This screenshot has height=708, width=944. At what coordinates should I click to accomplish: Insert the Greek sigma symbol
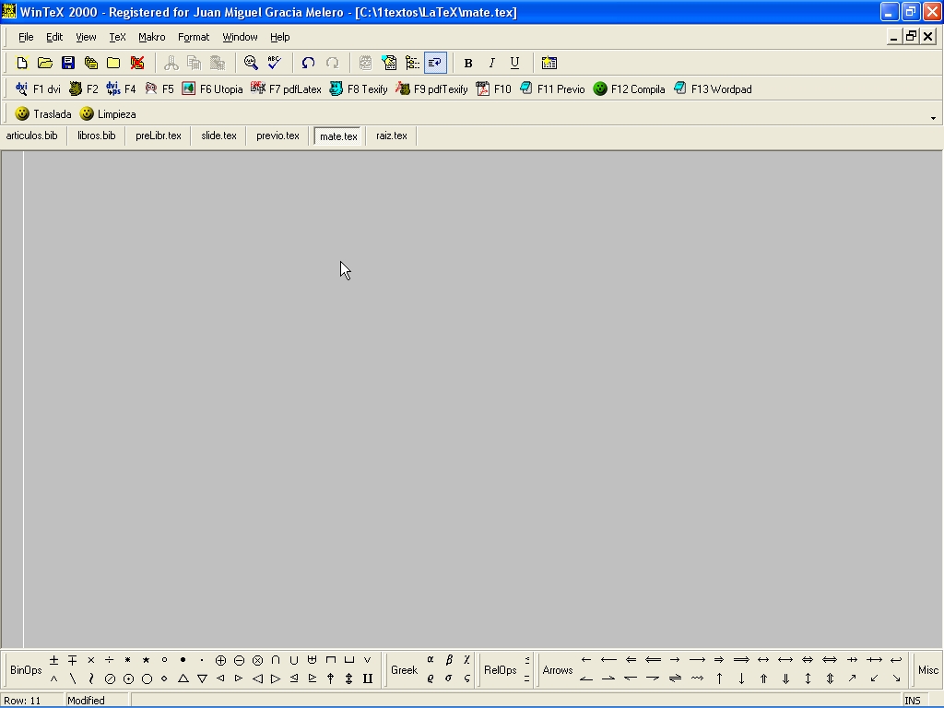(449, 679)
